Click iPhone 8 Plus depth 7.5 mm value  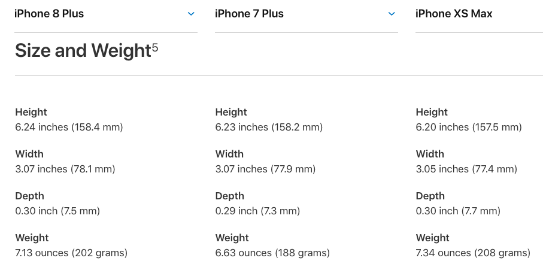coord(57,211)
